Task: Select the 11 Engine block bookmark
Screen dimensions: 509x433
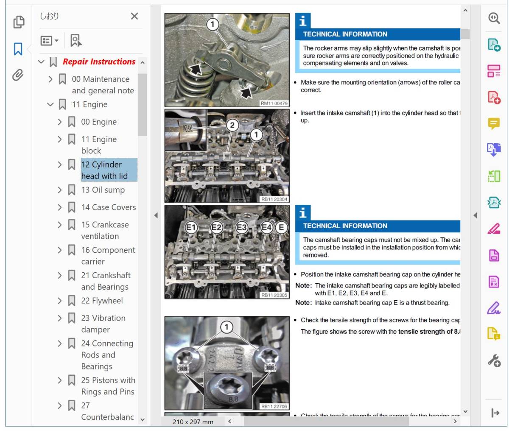Action: coord(99,145)
